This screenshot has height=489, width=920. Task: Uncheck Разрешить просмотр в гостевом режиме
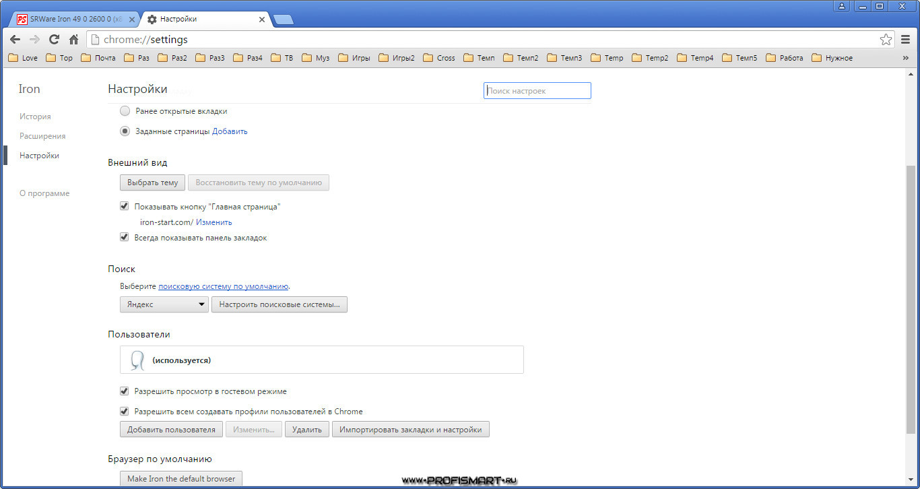click(x=124, y=391)
